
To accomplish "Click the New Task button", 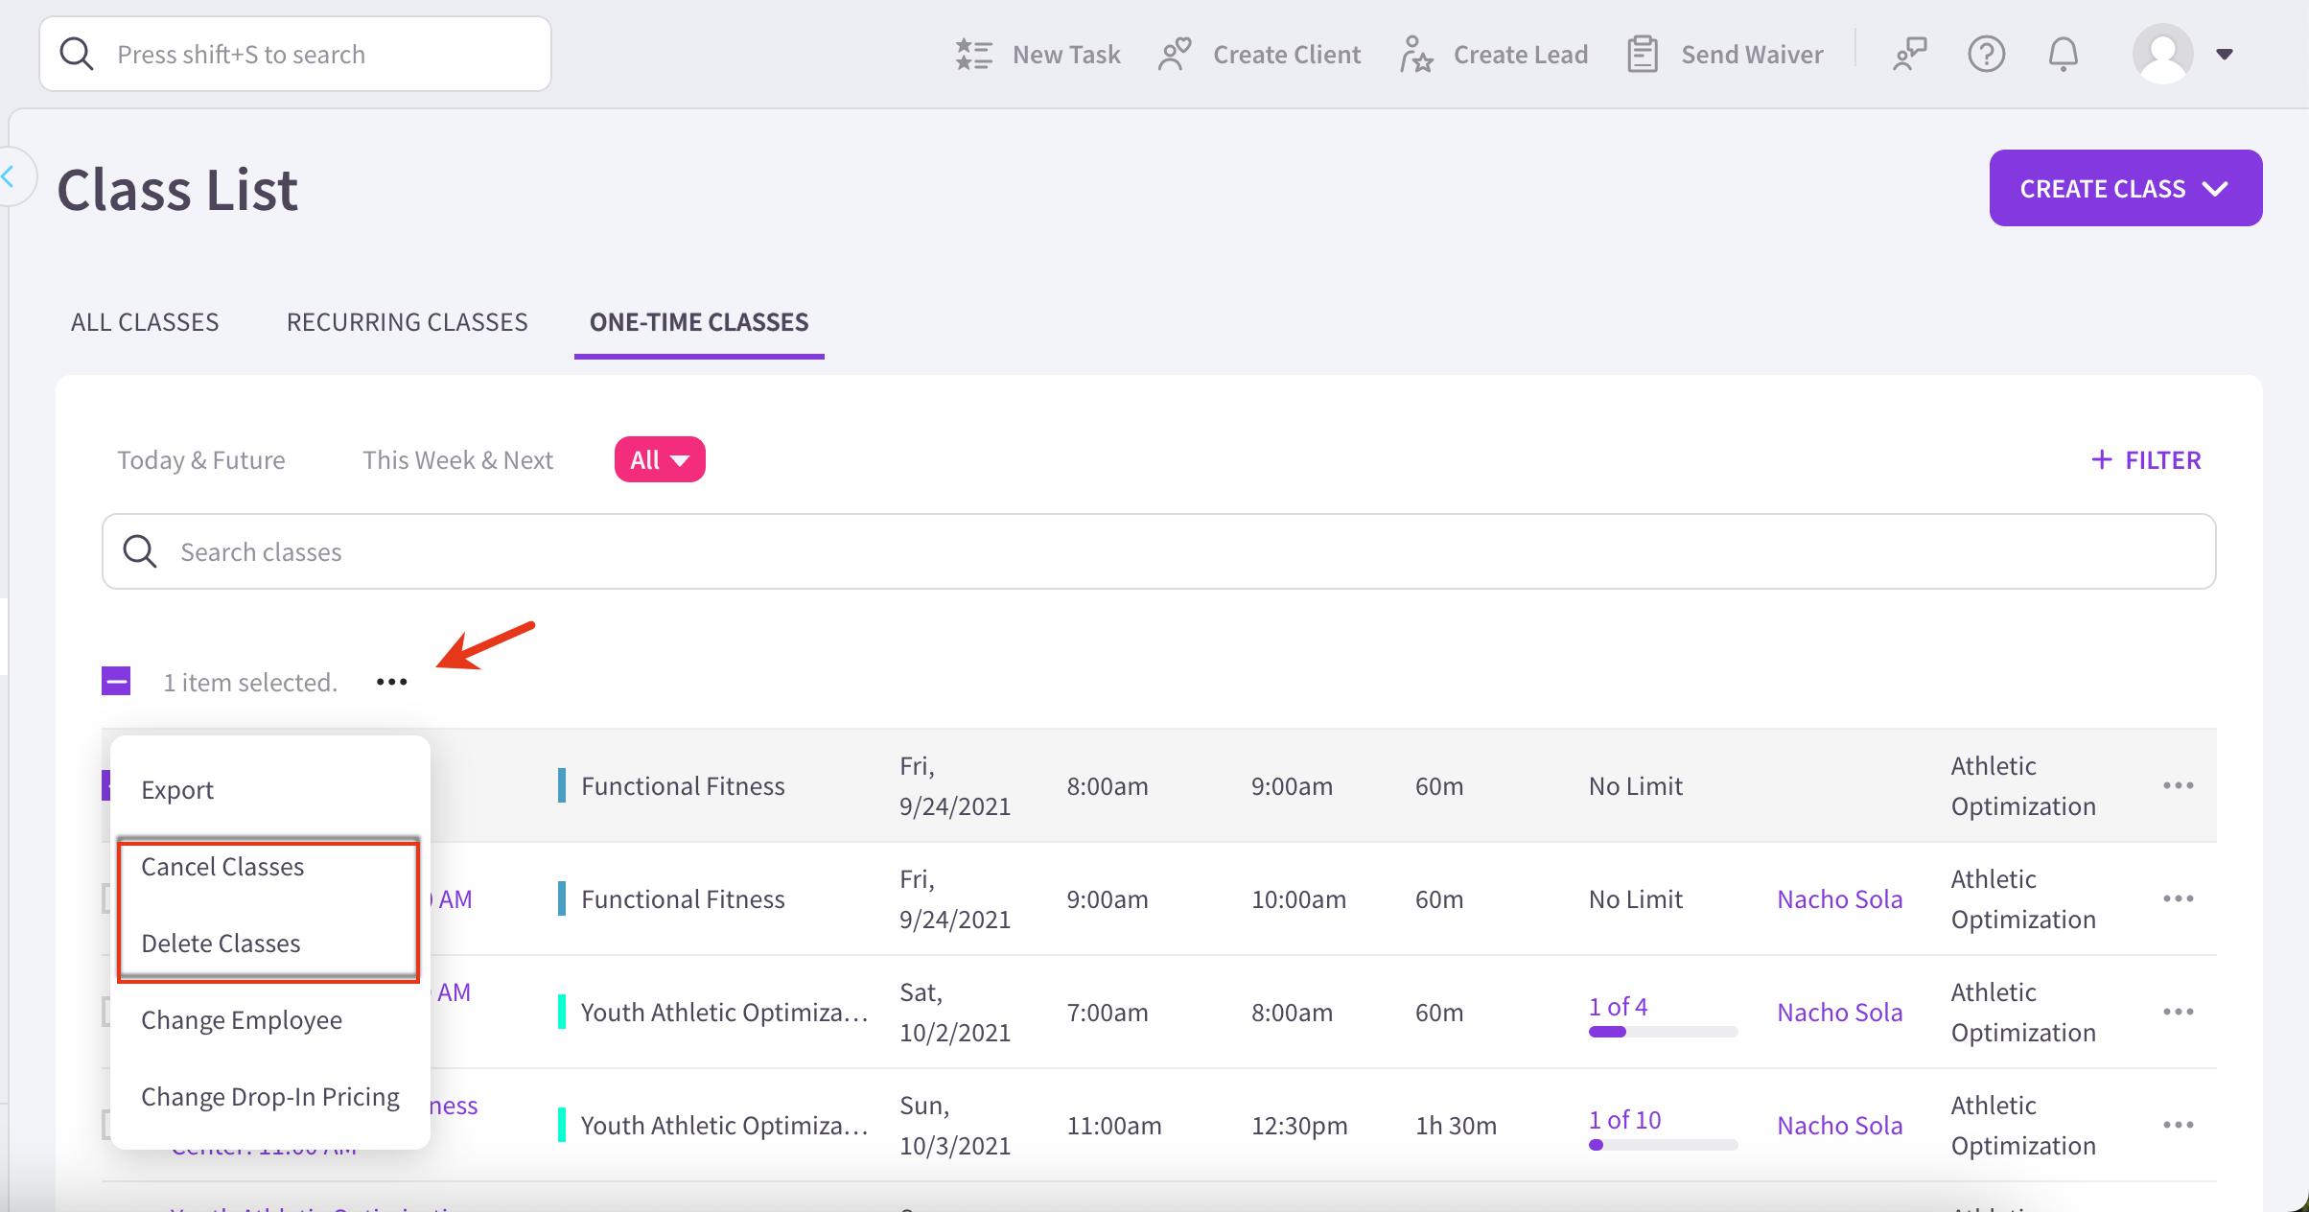I will tap(1038, 55).
